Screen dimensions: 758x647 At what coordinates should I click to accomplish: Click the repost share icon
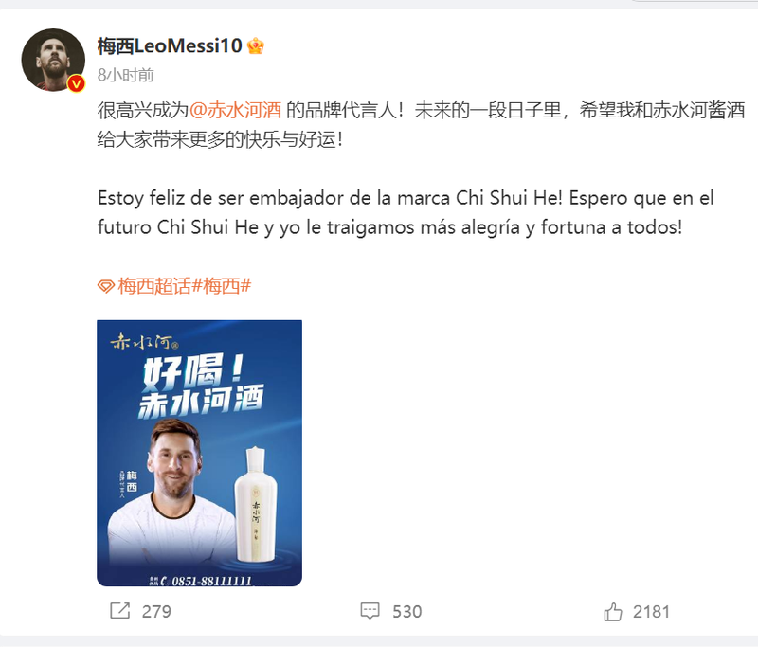point(120,611)
